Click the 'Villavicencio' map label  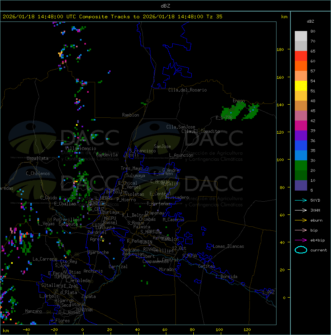coord(80,148)
